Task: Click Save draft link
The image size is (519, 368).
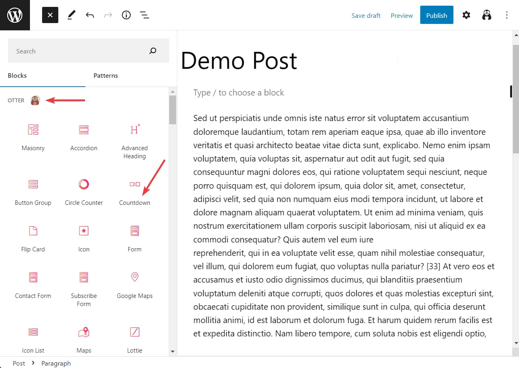Action: (x=366, y=15)
